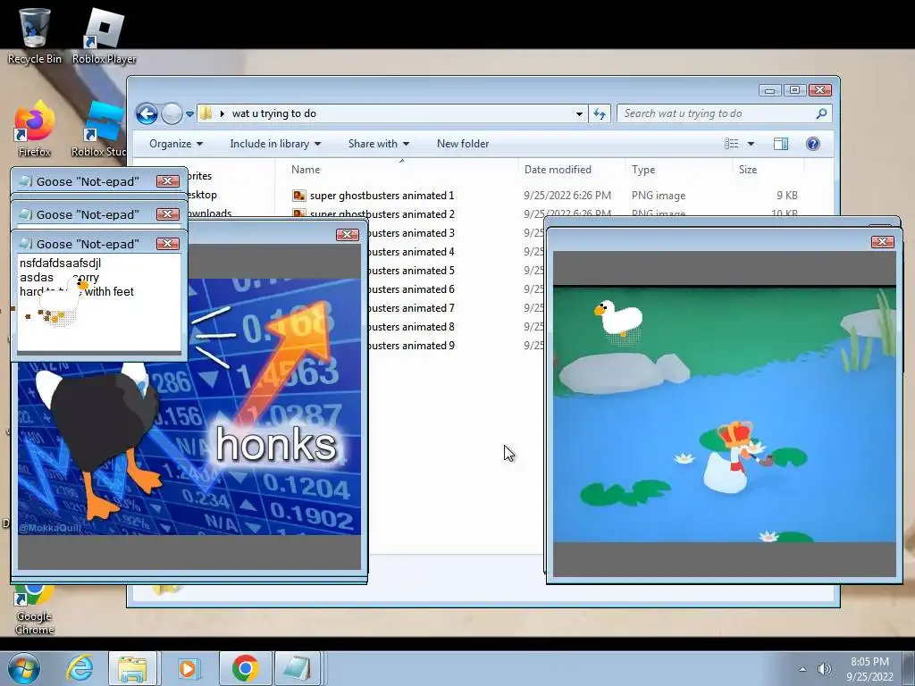Screen dimensions: 915x686
Task: Select super ghostbusters animated 1 file
Action: coord(382,196)
